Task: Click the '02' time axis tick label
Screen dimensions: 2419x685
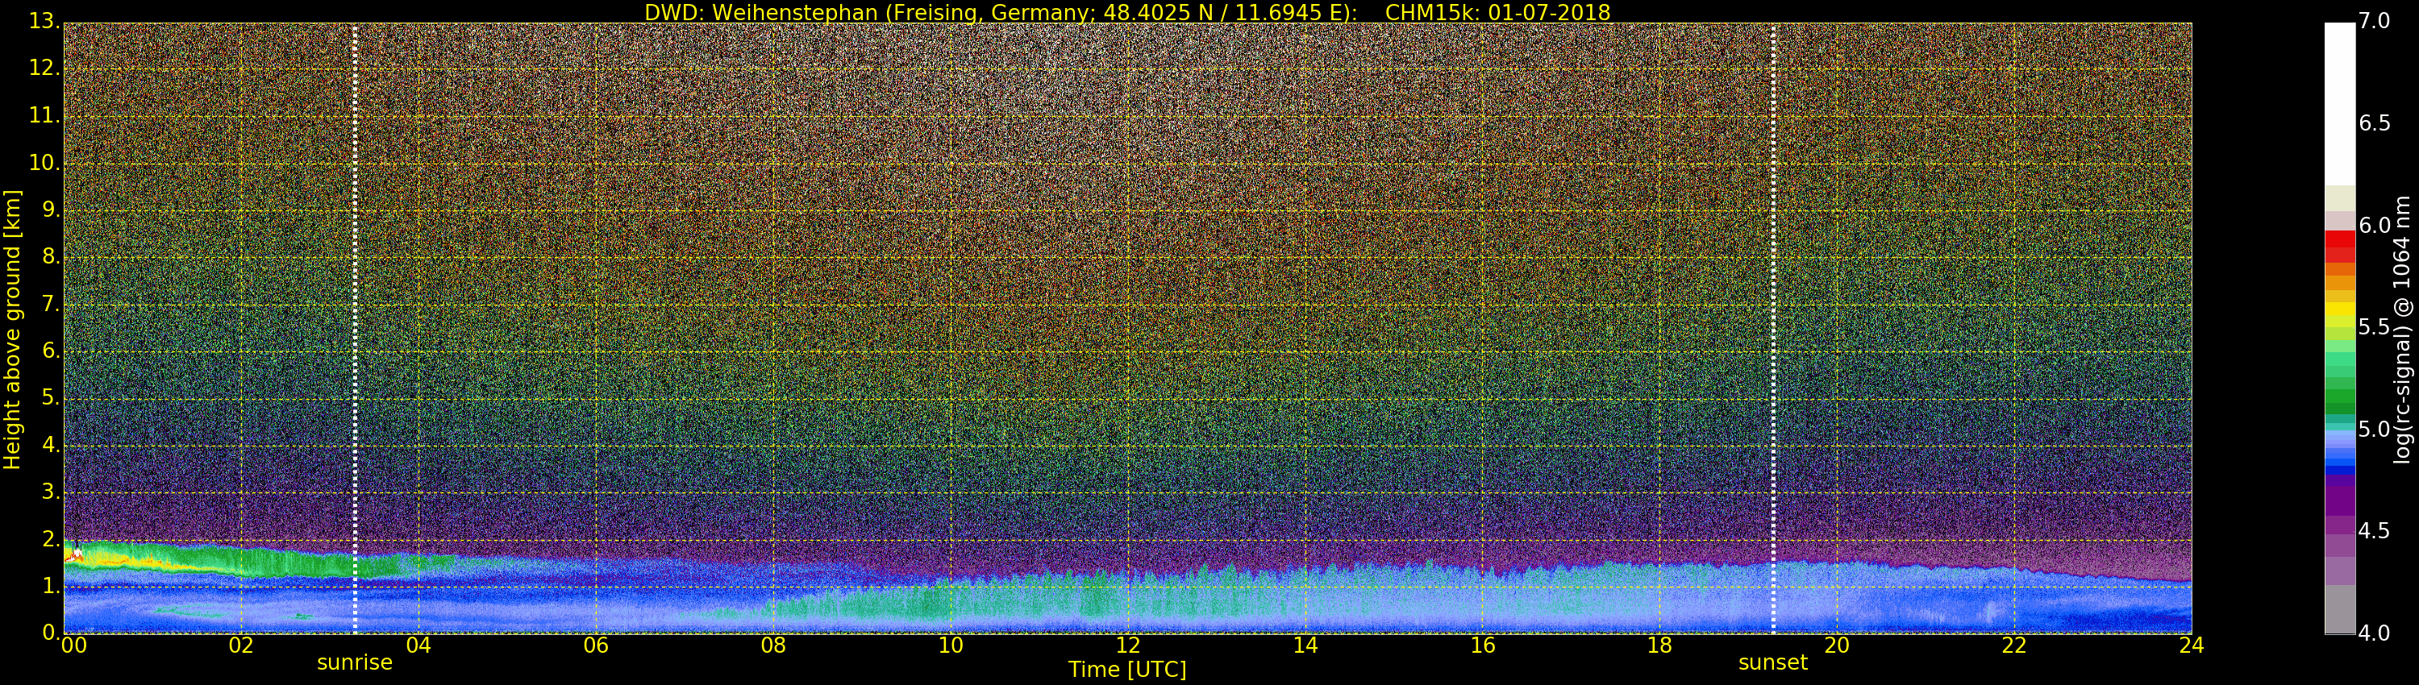Action: 241,646
